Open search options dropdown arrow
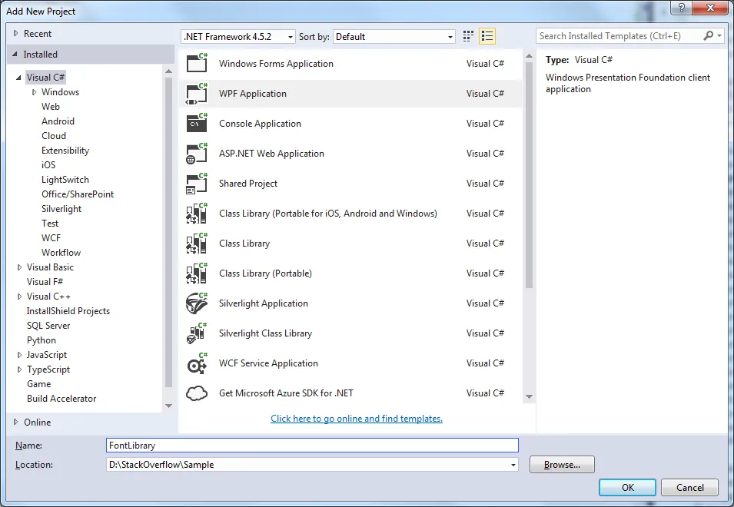 (719, 35)
